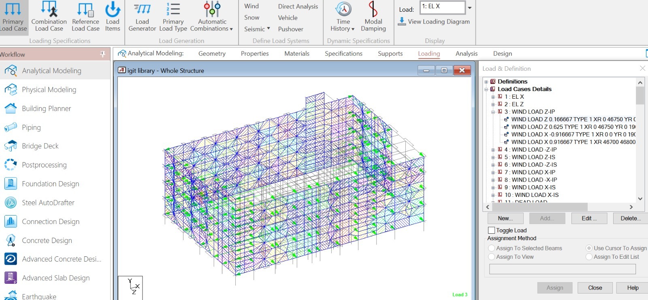Image resolution: width=648 pixels, height=300 pixels.
Task: Select Assign To Edit List option
Action: (589, 257)
